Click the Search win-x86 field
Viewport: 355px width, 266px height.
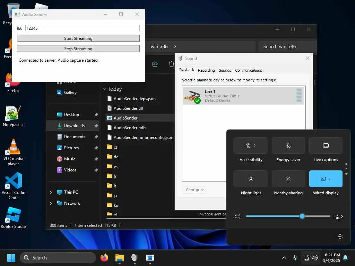tap(287, 46)
